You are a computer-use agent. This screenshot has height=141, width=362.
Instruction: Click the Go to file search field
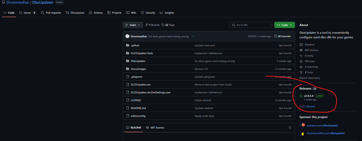[251, 25]
